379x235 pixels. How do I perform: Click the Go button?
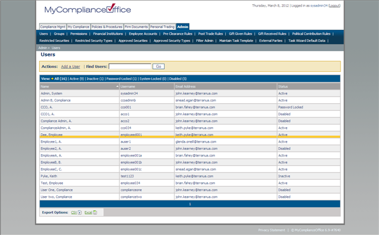click(x=159, y=67)
